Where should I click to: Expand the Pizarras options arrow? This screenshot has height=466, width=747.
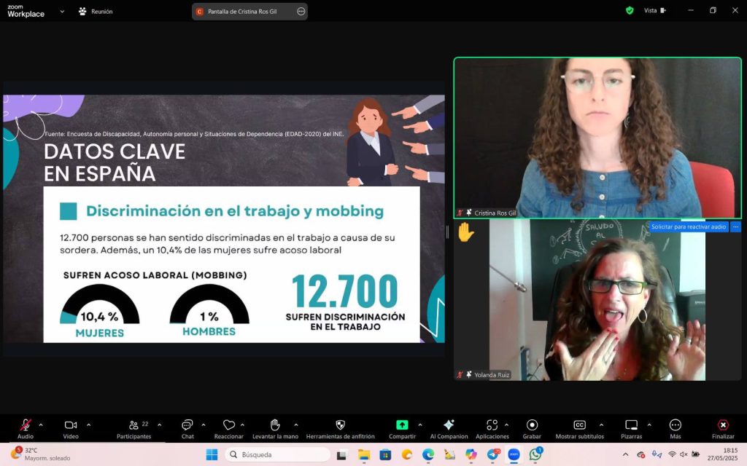(x=649, y=425)
